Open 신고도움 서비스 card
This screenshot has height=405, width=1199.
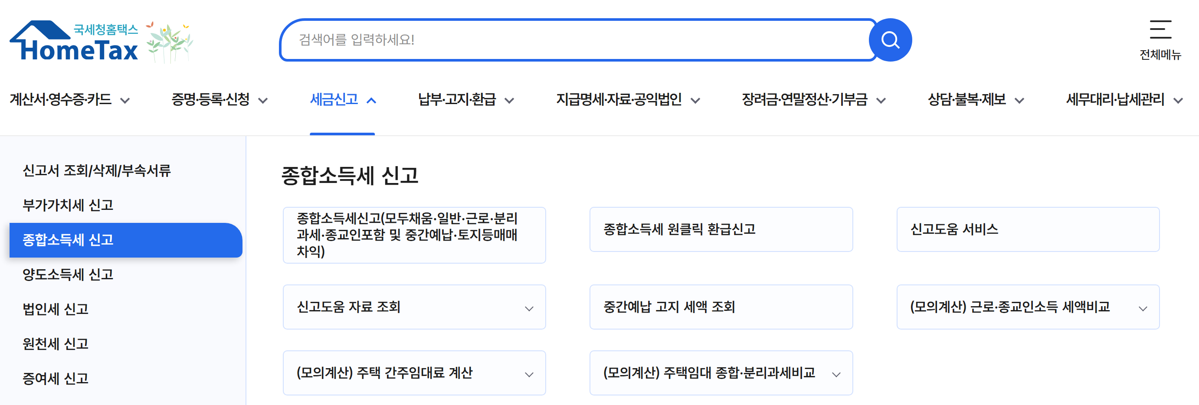pos(1028,229)
